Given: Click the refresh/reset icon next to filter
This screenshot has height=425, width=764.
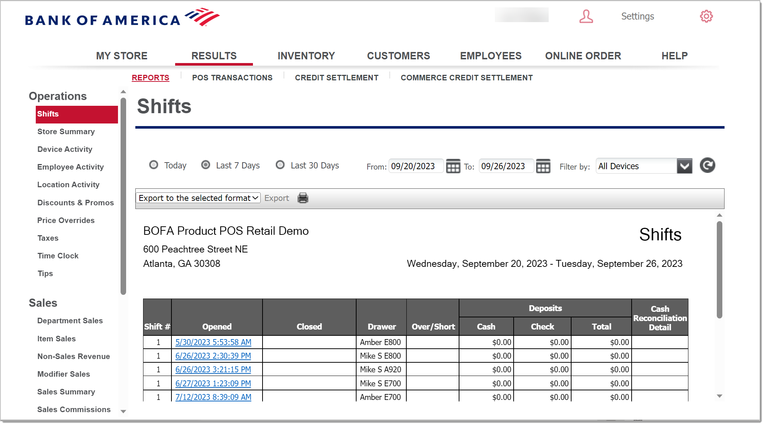Looking at the screenshot, I should [x=708, y=166].
